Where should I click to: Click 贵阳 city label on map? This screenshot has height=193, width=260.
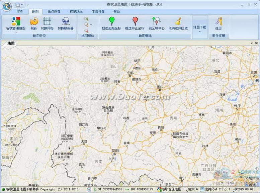[x=161, y=127]
